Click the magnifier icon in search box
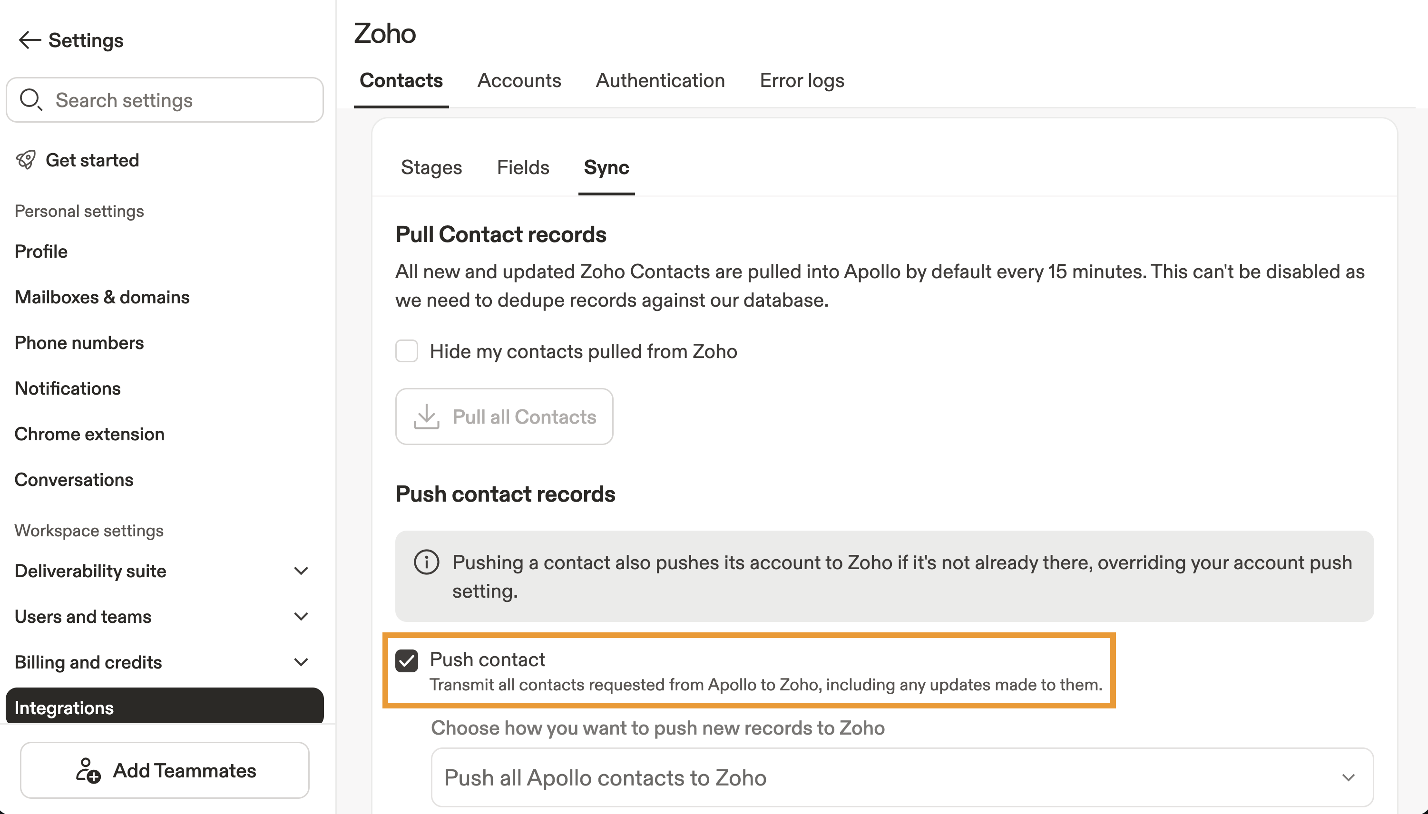This screenshot has height=814, width=1428. [x=30, y=100]
